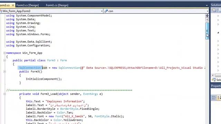Click the using System.Windows.Forms; line
The width and height of the screenshot is (221, 124).
28,34
